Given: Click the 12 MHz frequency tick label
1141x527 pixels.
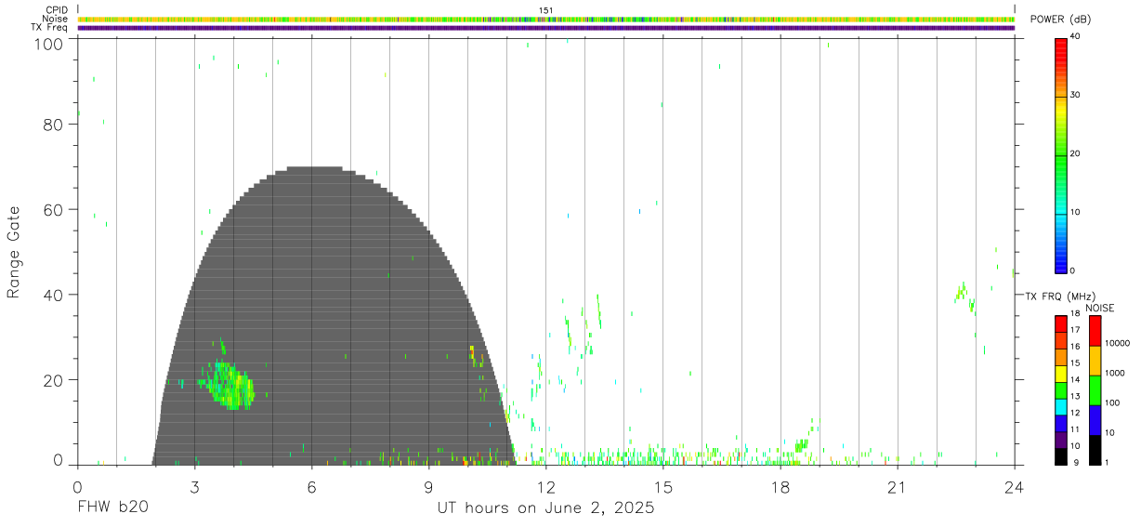Looking at the screenshot, I should pyautogui.click(x=1075, y=413).
